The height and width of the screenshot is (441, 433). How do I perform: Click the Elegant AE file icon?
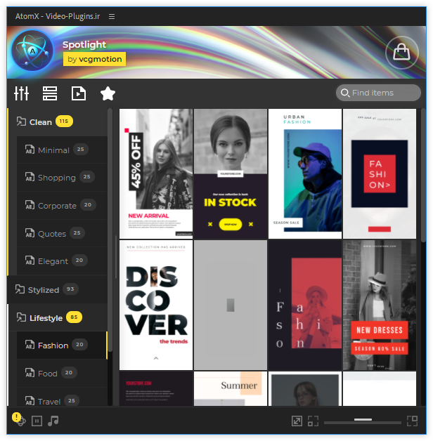coord(30,261)
